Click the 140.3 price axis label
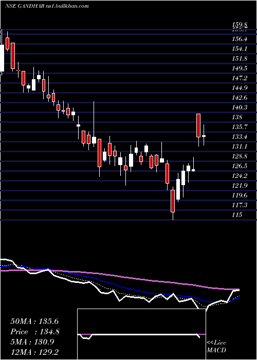This screenshot has width=257, height=360. pyautogui.click(x=240, y=107)
